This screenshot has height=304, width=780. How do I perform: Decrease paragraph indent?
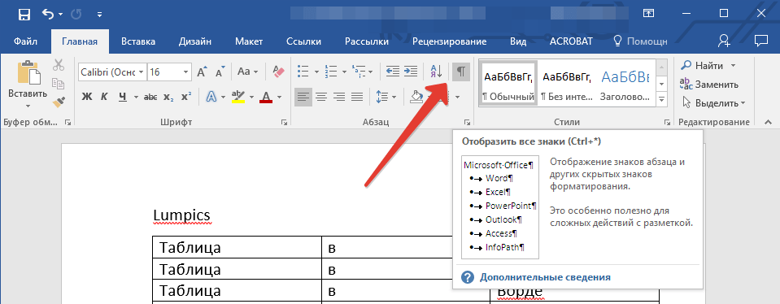[x=393, y=72]
